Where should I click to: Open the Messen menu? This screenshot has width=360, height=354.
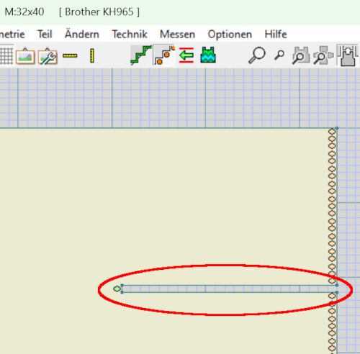coord(177,34)
